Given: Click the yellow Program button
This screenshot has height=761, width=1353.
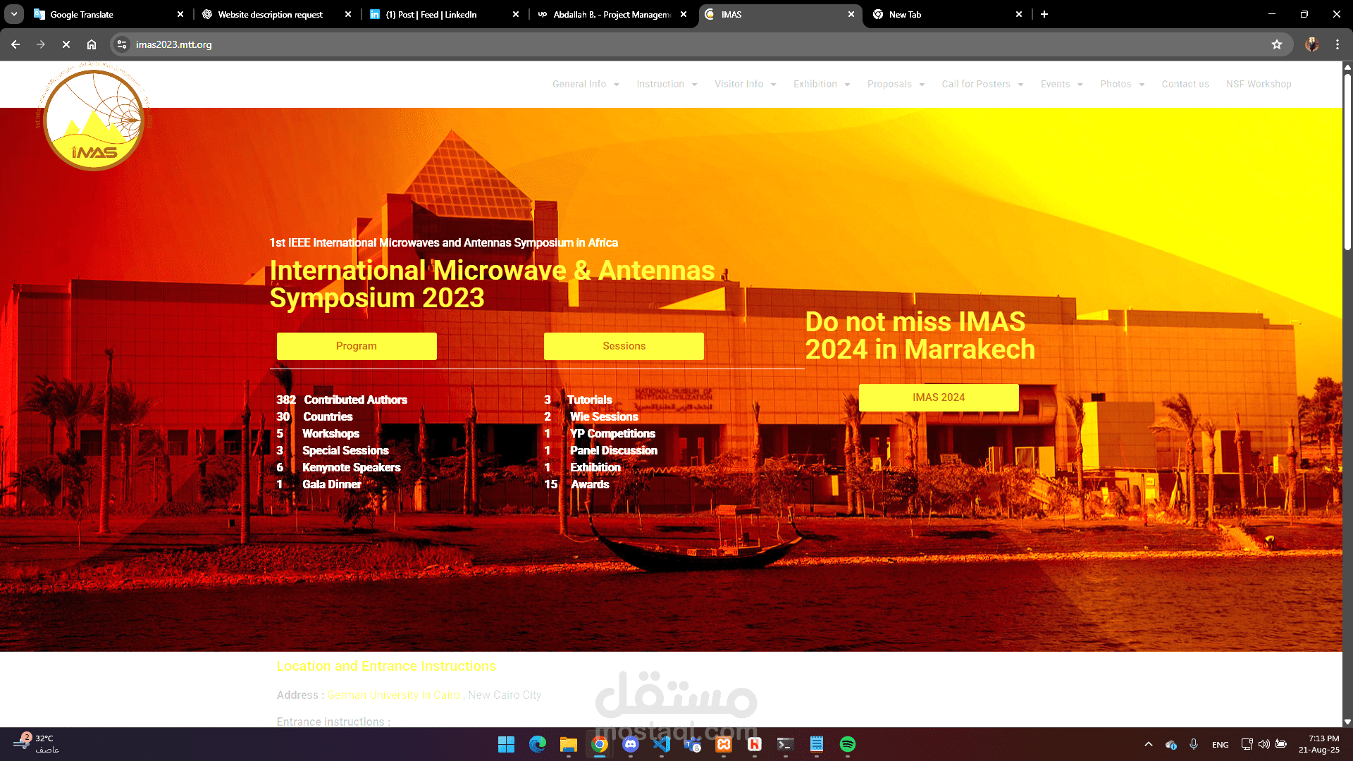Looking at the screenshot, I should [x=357, y=346].
